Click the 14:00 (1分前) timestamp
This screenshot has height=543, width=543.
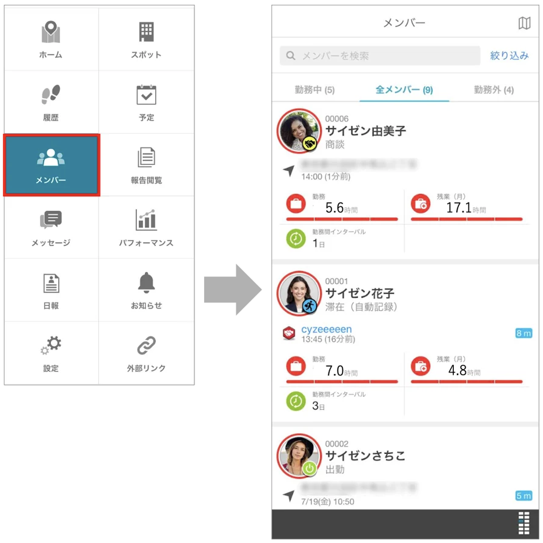326,176
